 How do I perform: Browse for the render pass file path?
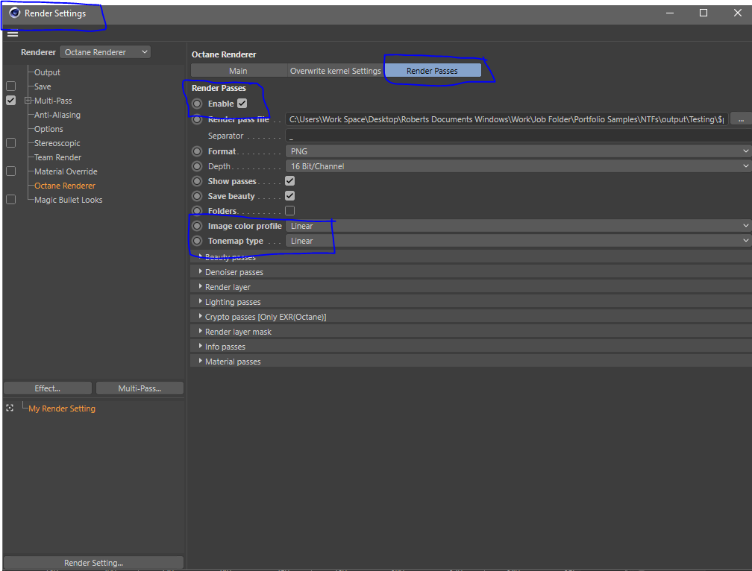click(741, 119)
